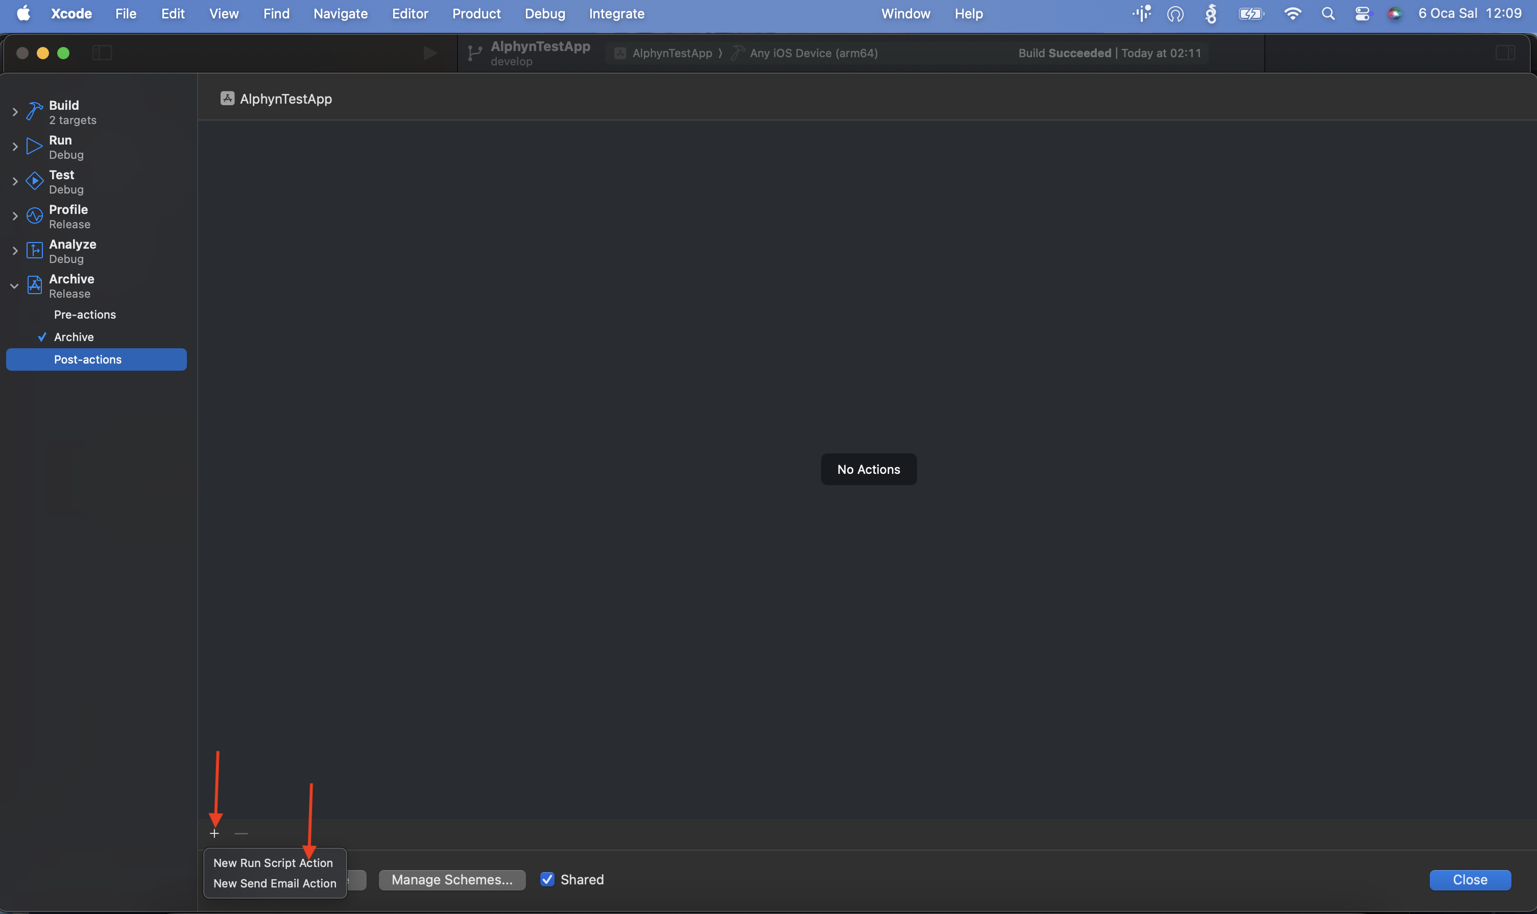The image size is (1537, 914).
Task: Expand the Analyze action disclosure arrow
Action: click(15, 251)
